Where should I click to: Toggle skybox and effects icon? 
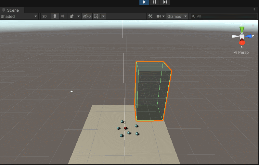coord(71,16)
